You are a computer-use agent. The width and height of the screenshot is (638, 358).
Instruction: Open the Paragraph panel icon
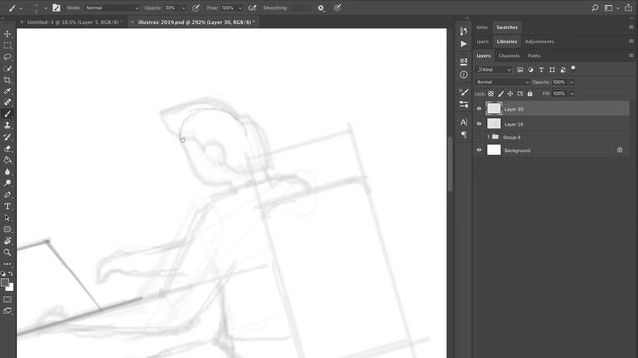click(463, 135)
